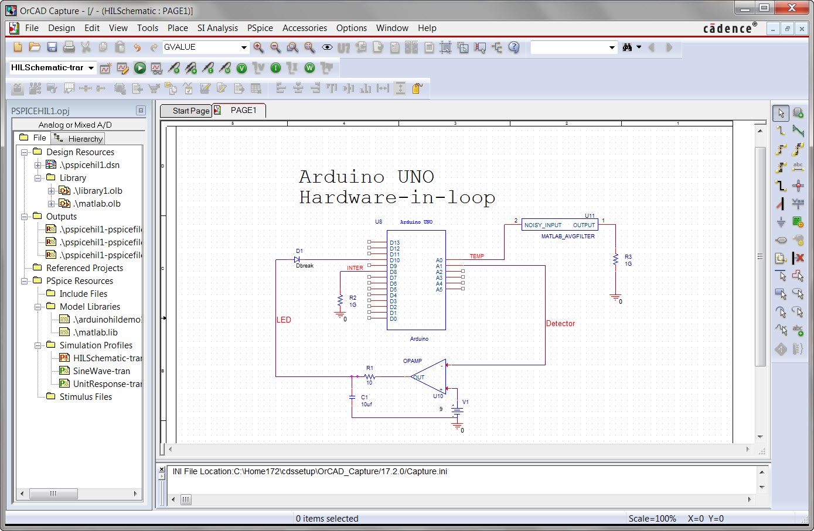Switch to the Start Page tab

click(x=186, y=111)
